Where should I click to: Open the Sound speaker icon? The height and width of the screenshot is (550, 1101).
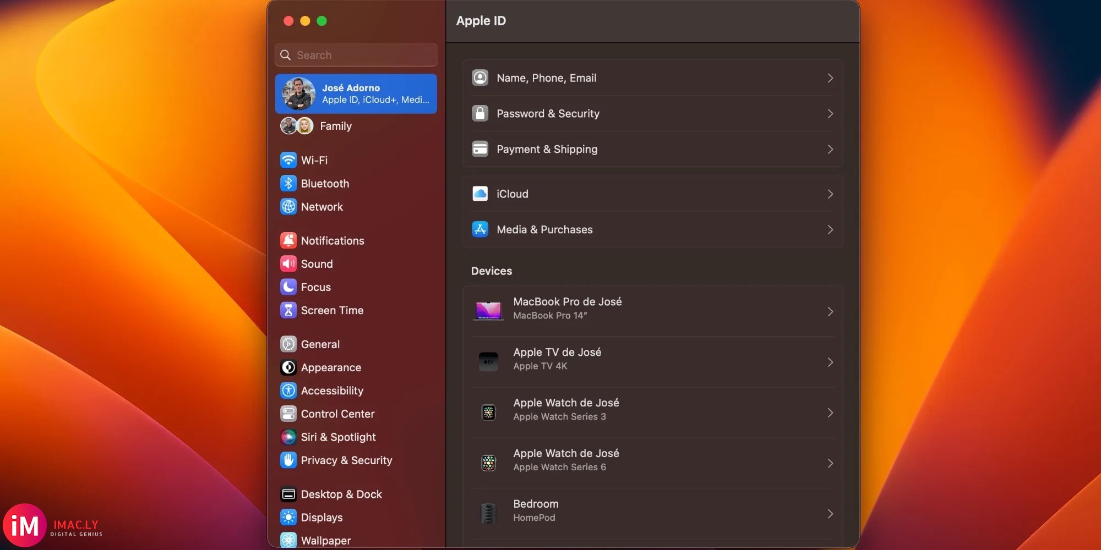coord(288,264)
